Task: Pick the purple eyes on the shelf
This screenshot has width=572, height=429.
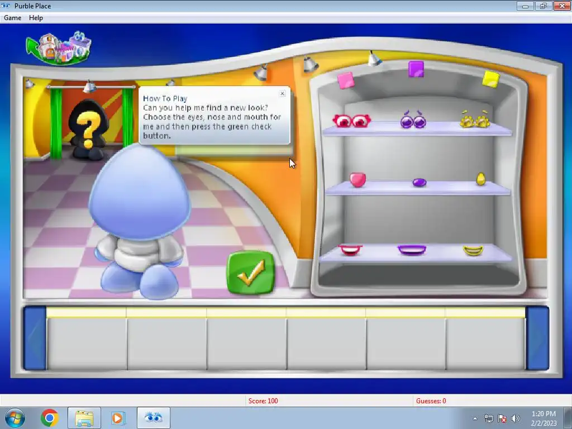Action: [x=413, y=120]
